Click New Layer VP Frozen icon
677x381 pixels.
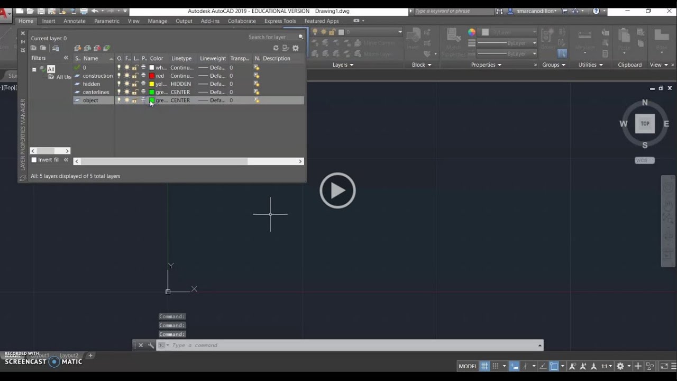coord(87,48)
